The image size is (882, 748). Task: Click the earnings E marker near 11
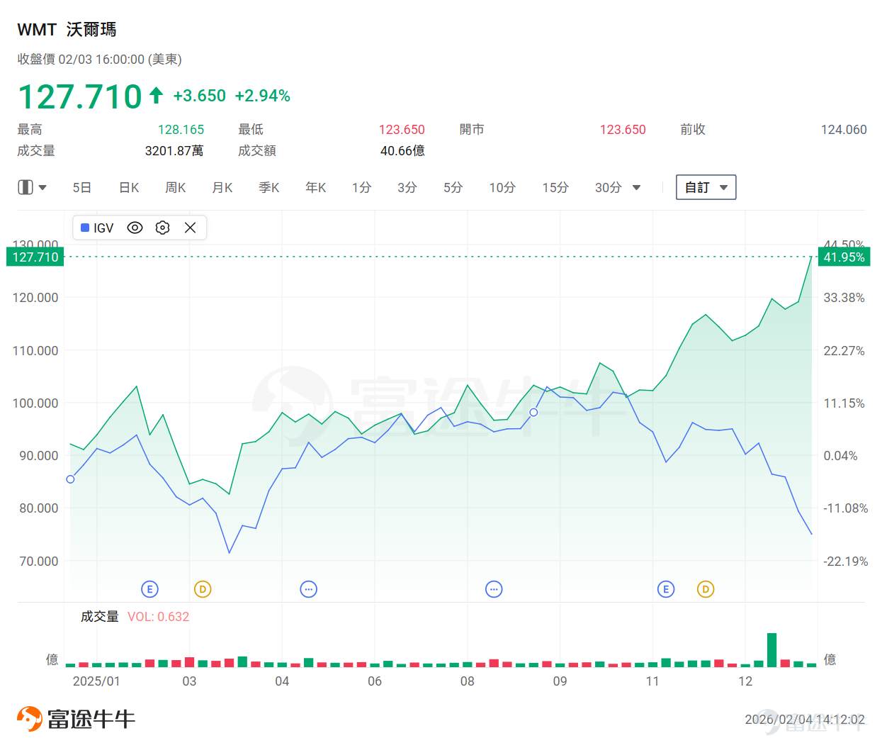[x=666, y=589]
